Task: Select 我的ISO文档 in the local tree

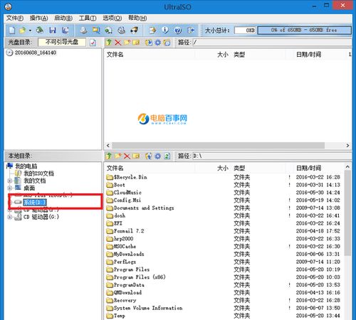Action: click(38, 174)
